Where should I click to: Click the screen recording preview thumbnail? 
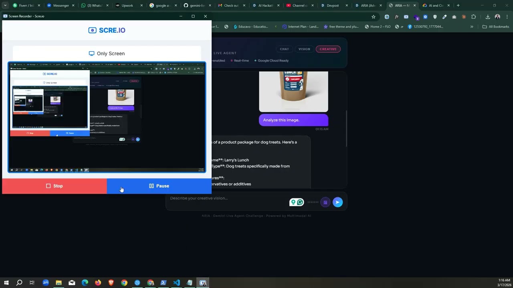click(107, 117)
